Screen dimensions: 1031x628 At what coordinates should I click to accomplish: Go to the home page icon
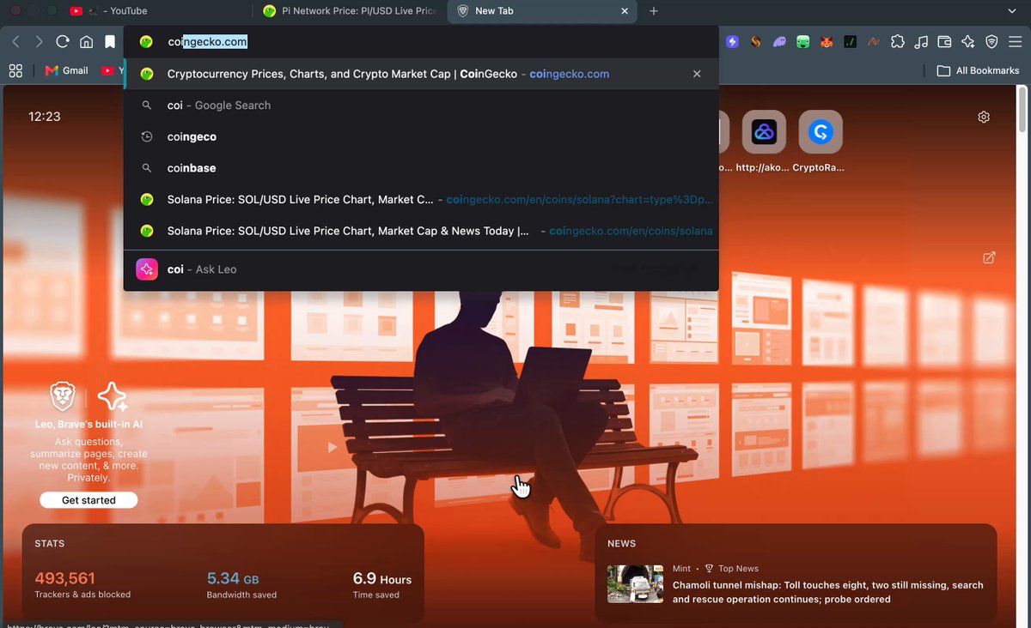click(86, 41)
